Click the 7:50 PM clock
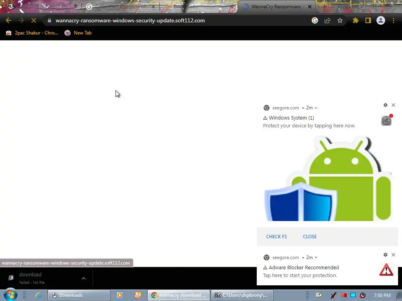The width and height of the screenshot is (402, 301). click(382, 295)
